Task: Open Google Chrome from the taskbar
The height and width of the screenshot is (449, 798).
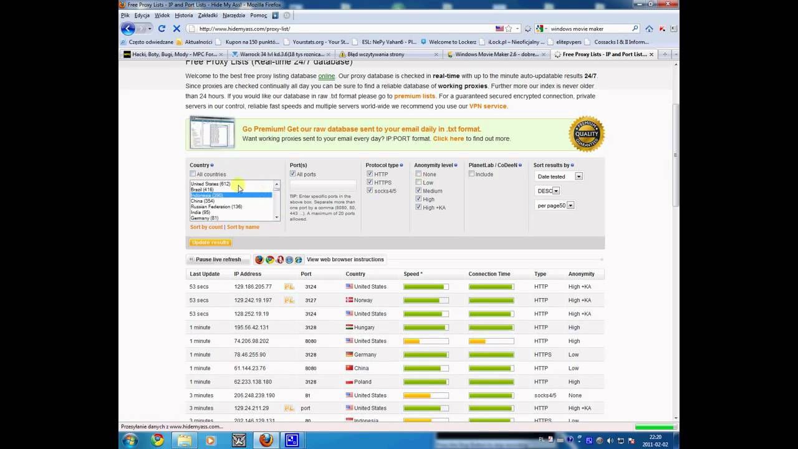Action: pyautogui.click(x=157, y=440)
